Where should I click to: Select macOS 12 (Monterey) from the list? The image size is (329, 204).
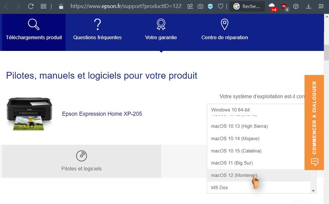tap(234, 175)
